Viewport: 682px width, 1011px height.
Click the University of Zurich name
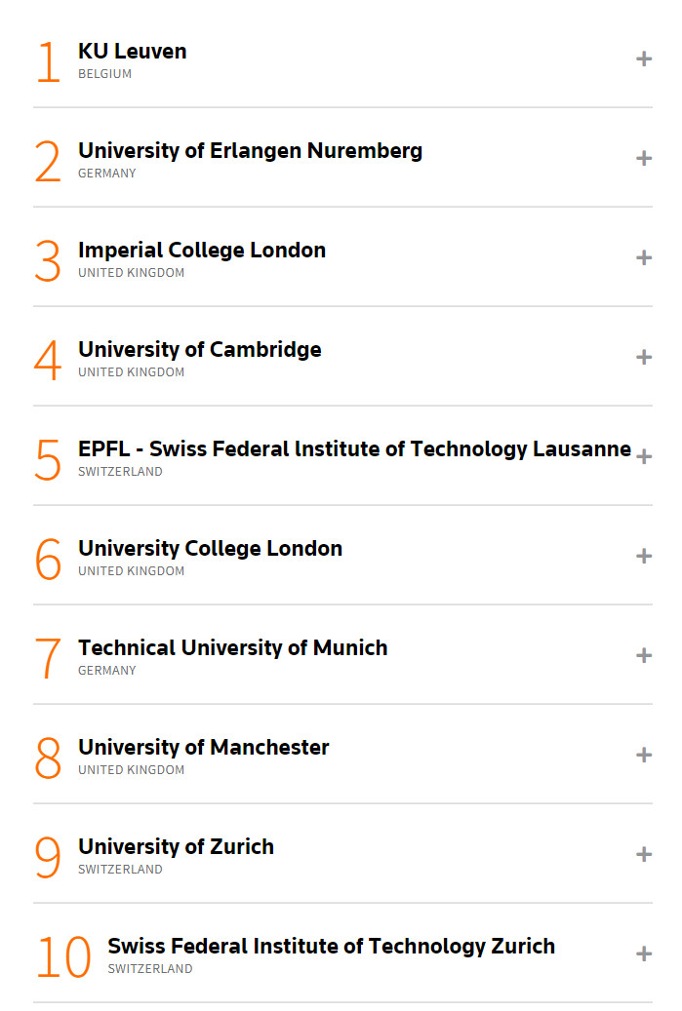[x=177, y=846]
